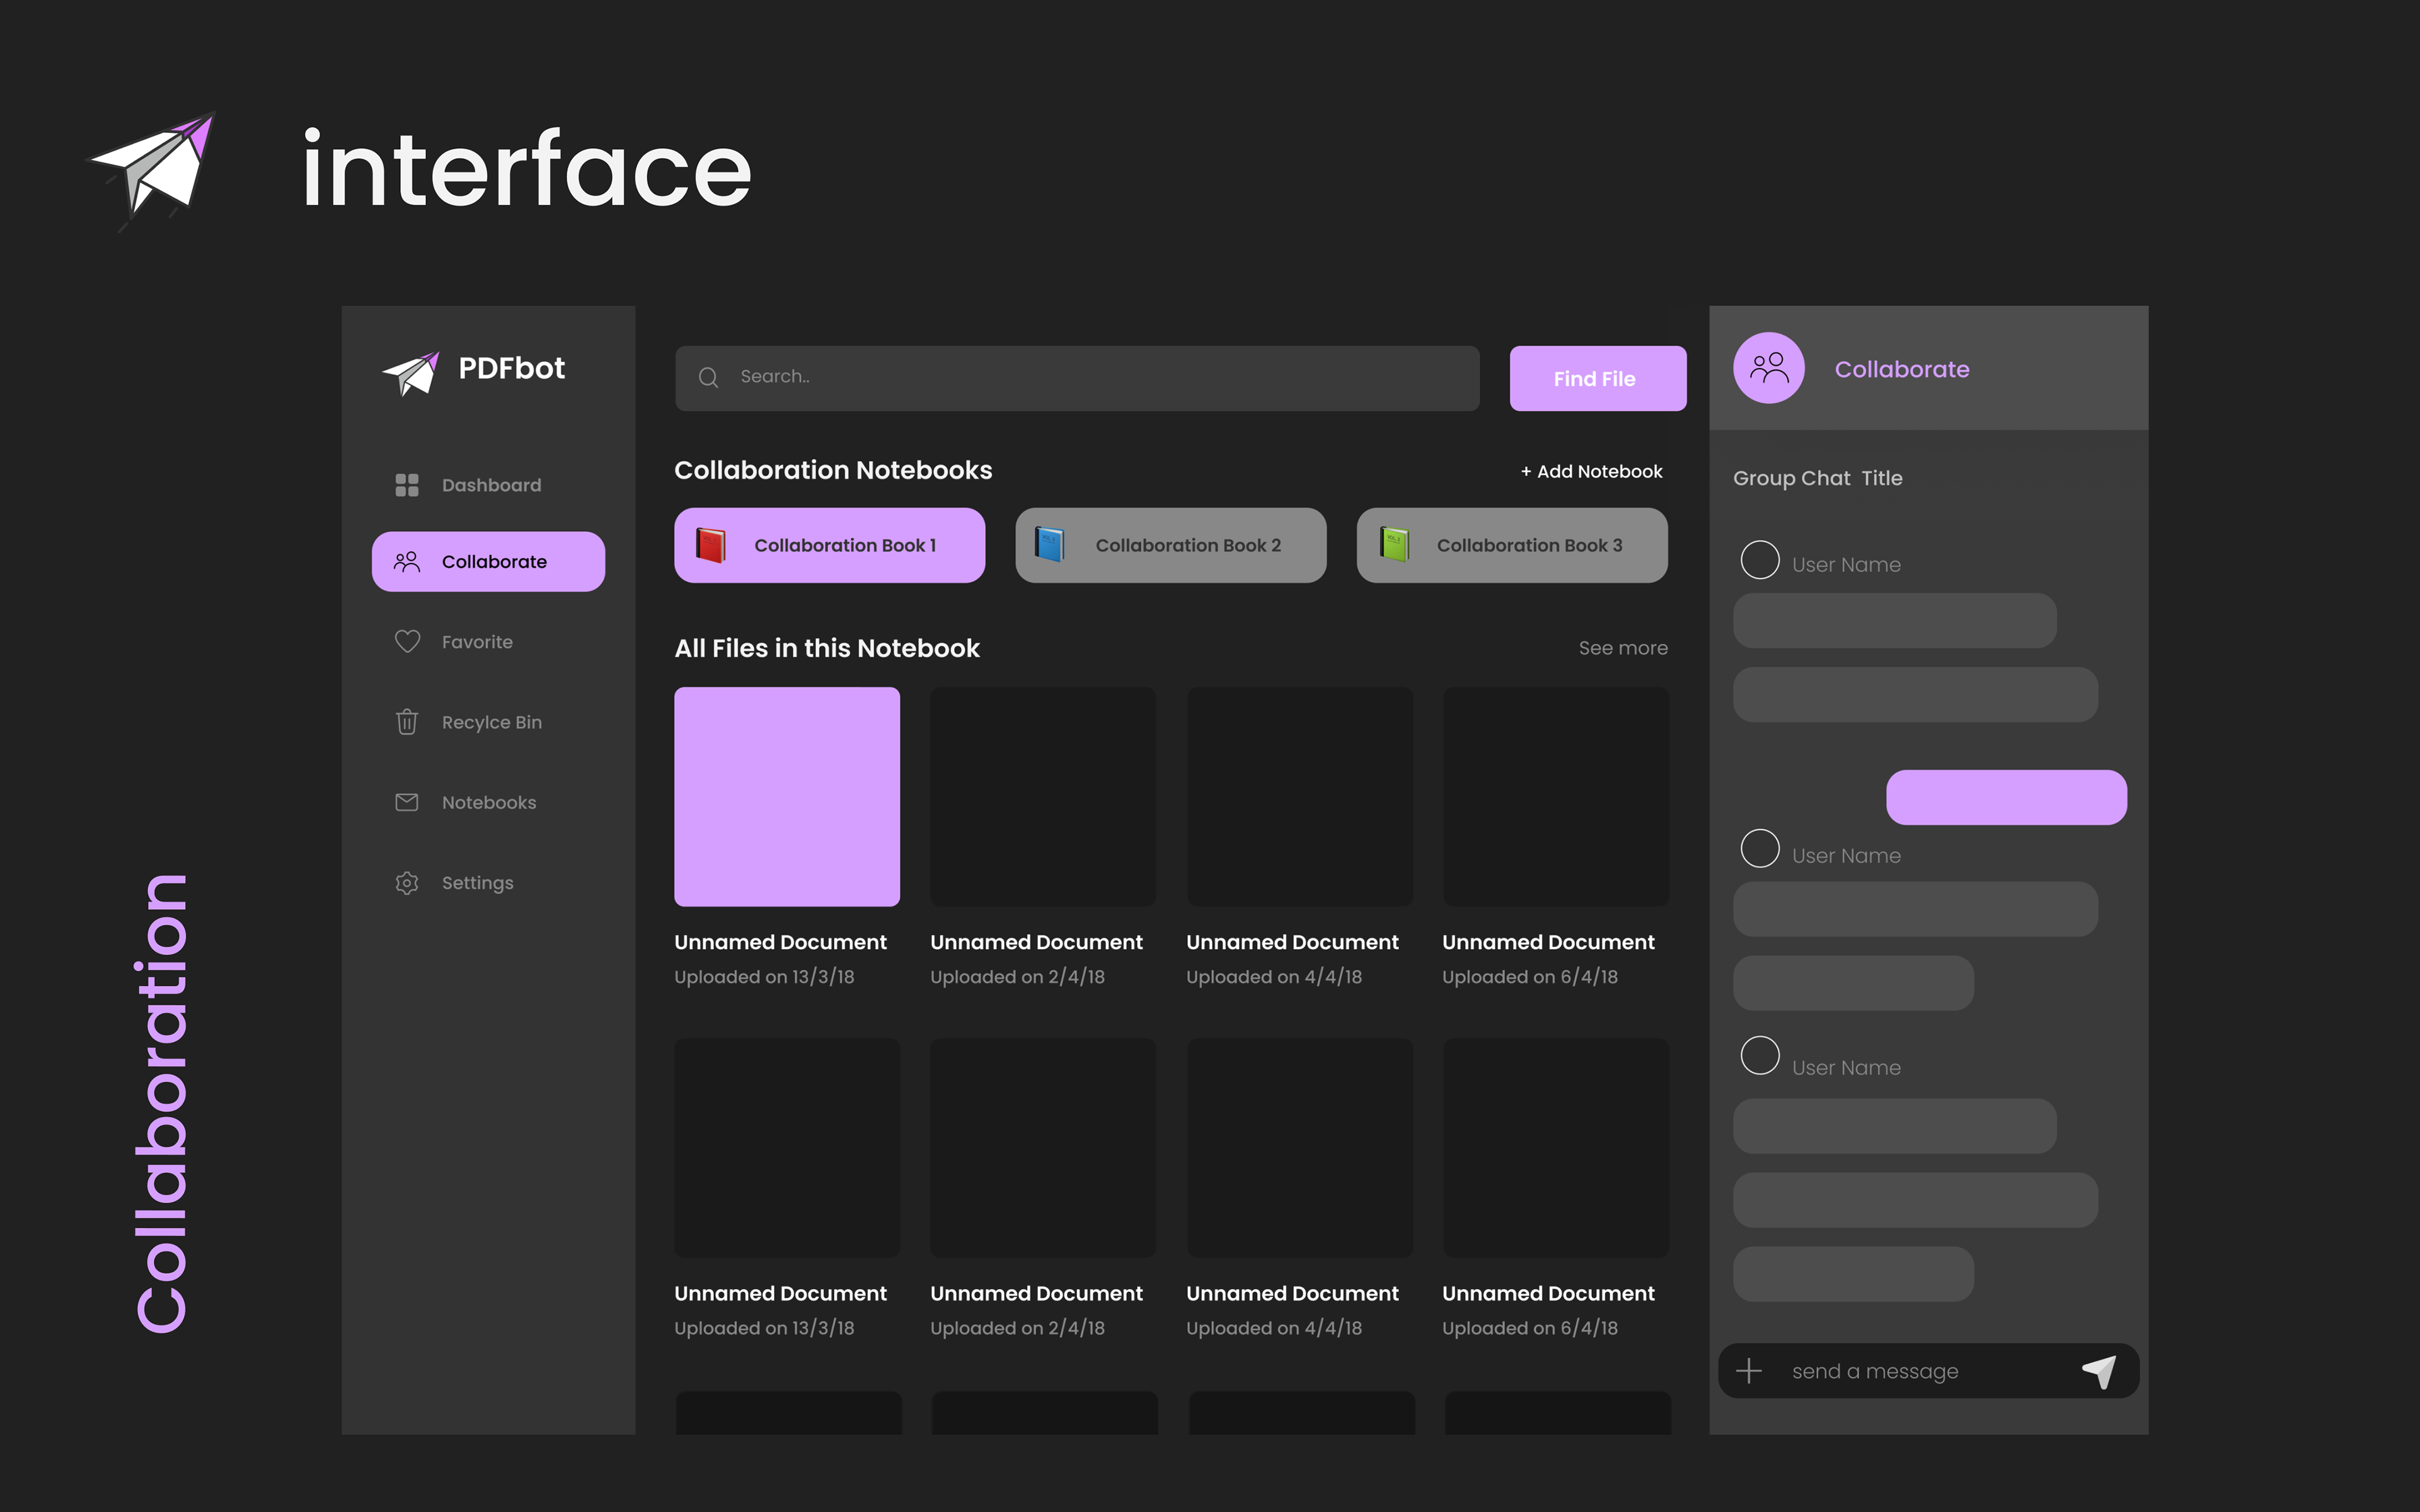
Task: Open second-row document thumbnail uploaded 6/4/18
Action: click(1556, 1148)
